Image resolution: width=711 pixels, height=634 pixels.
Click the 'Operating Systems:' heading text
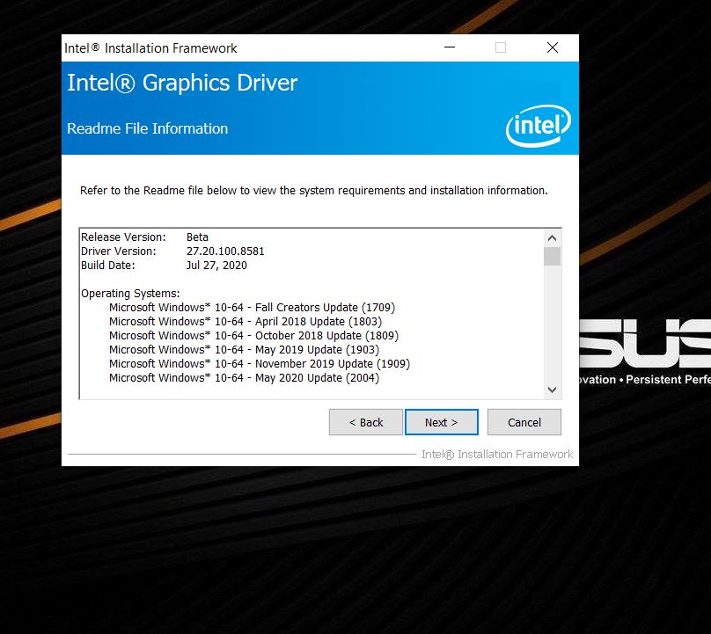click(x=130, y=293)
